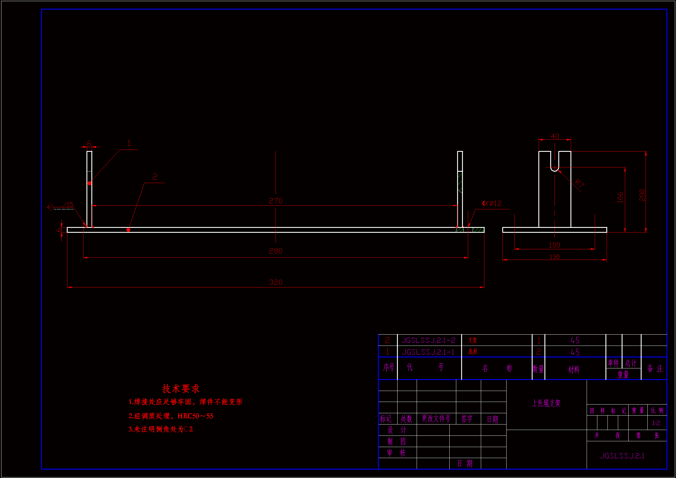Screen dimensions: 676x478
Task: Click the 320 overall length dimension
Action: 275,283
